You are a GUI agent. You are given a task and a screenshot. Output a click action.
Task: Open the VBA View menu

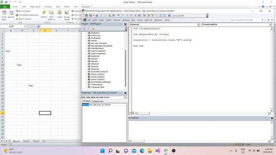[101, 20]
